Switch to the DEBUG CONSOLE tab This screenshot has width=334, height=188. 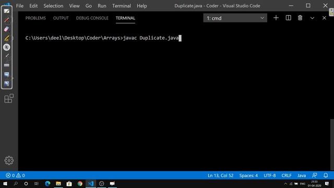[x=92, y=18]
